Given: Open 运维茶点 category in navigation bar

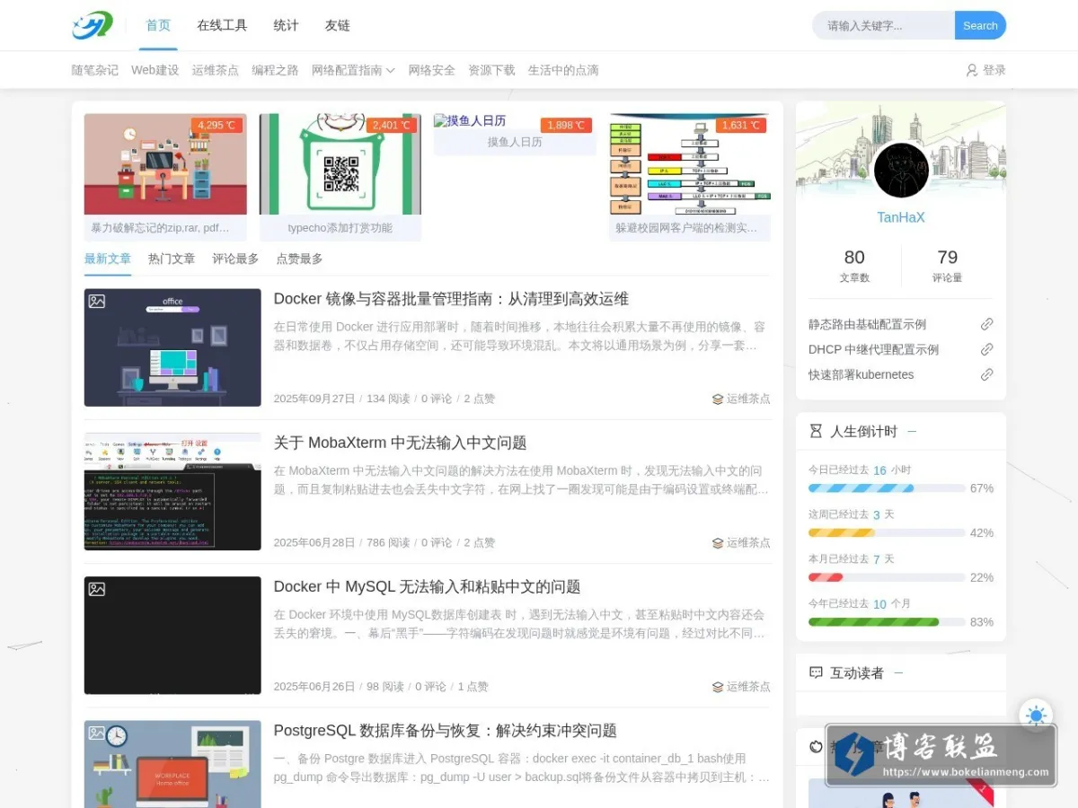Looking at the screenshot, I should click(215, 70).
